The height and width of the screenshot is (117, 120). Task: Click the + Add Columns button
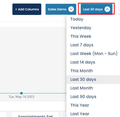pos(27,9)
